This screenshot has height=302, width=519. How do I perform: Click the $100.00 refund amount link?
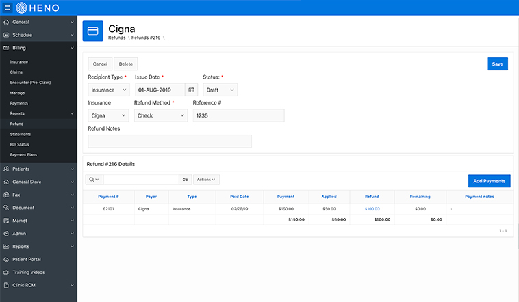tap(372, 209)
